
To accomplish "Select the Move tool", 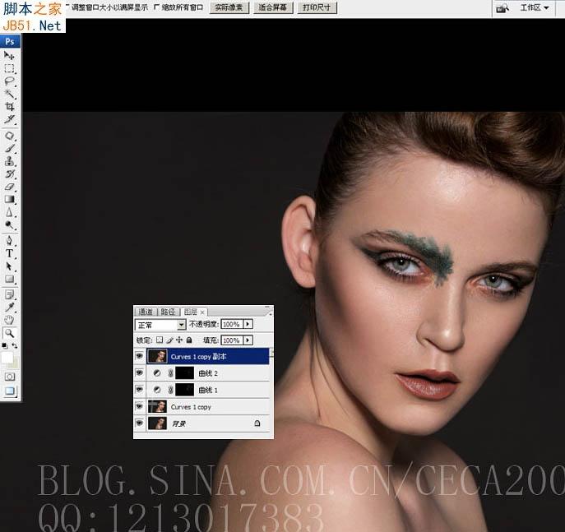I will click(9, 55).
